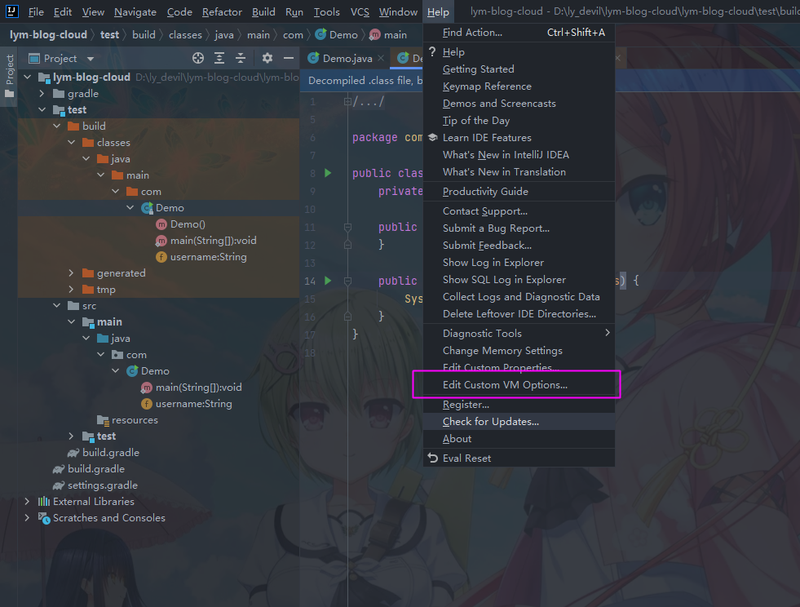This screenshot has width=800, height=607.
Task: Expand the gradle folder
Action: pyautogui.click(x=42, y=94)
